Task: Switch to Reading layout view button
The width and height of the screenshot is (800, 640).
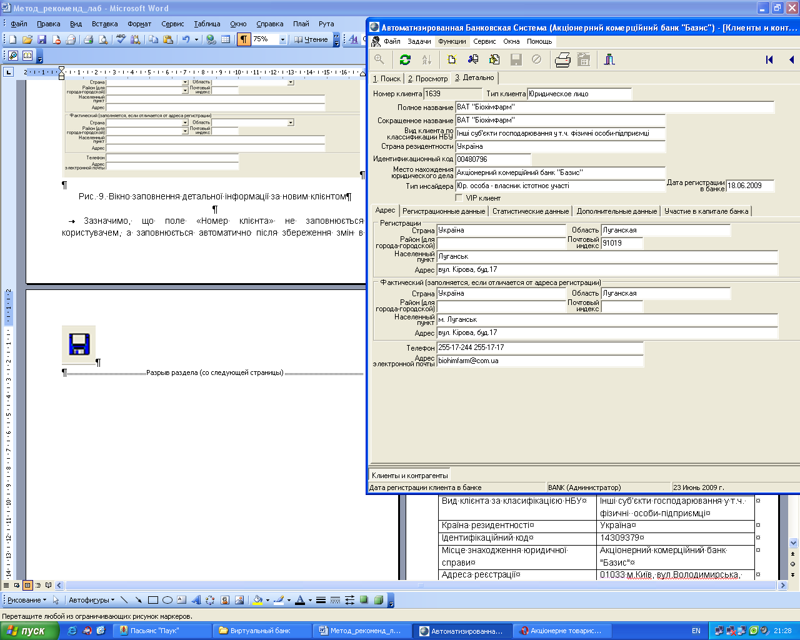Action: [x=49, y=586]
